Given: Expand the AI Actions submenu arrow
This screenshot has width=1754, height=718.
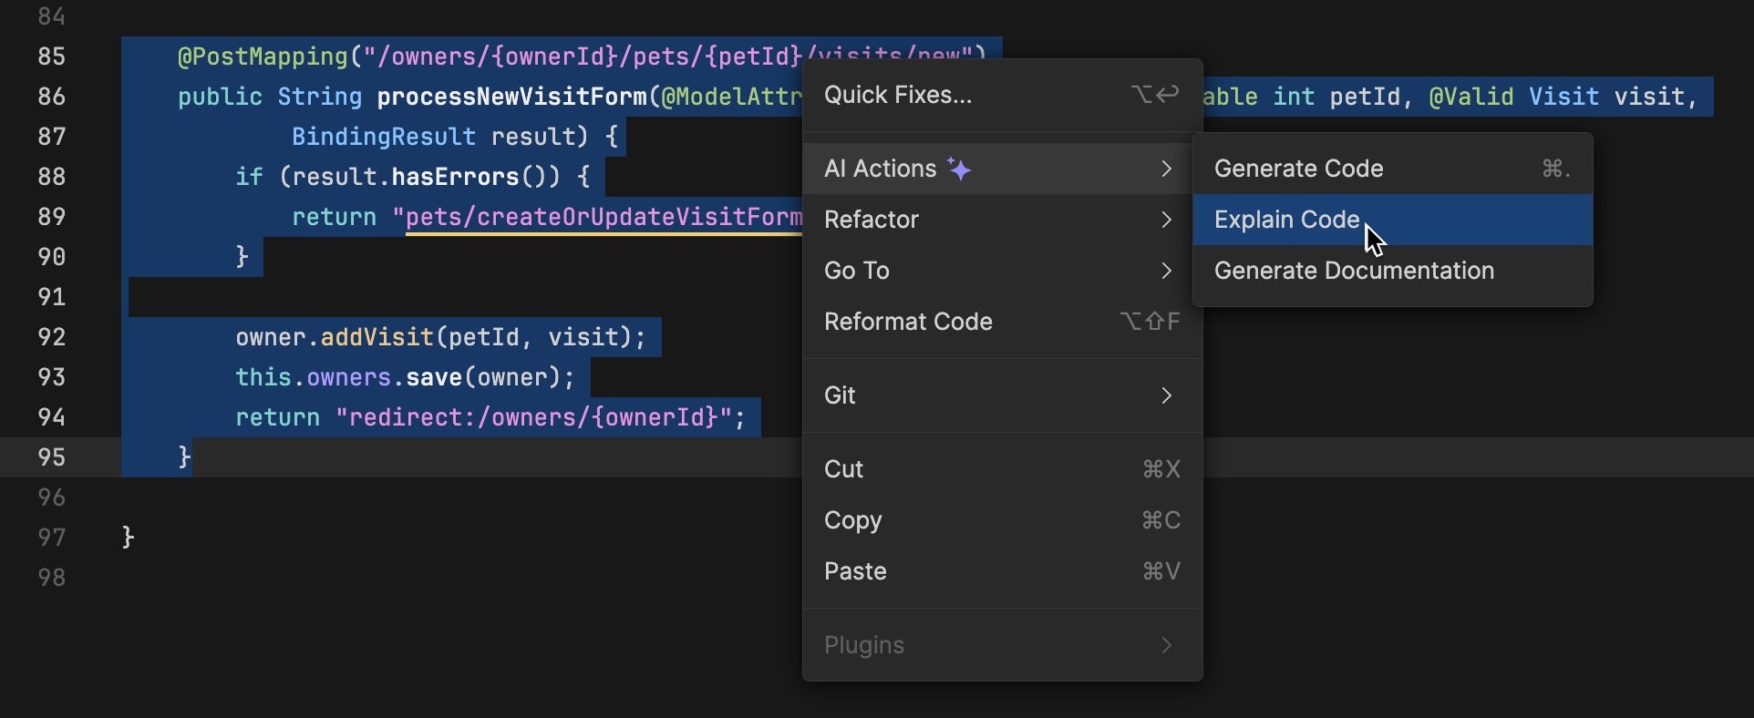Looking at the screenshot, I should 1166,169.
